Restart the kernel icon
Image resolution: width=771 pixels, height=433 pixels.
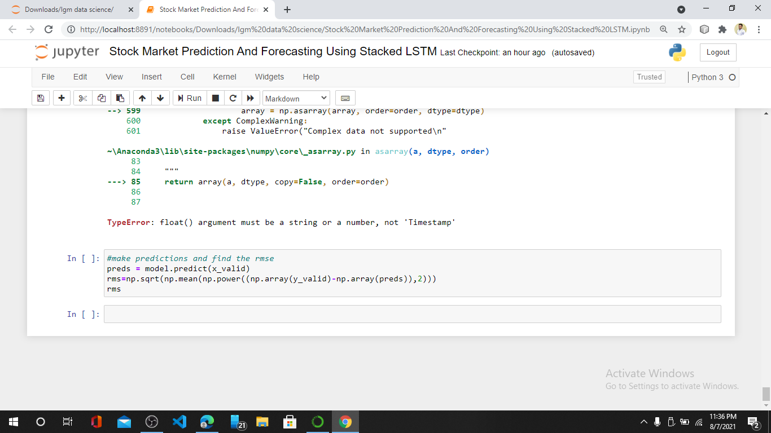point(233,98)
